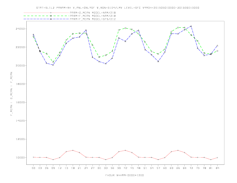Click x-axis tick label 48
This screenshot has width=237, height=183.
pyautogui.click(x=139, y=168)
